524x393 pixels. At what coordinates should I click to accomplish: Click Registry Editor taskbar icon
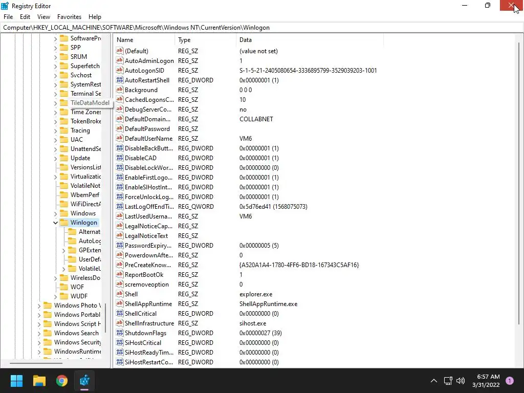(x=84, y=381)
